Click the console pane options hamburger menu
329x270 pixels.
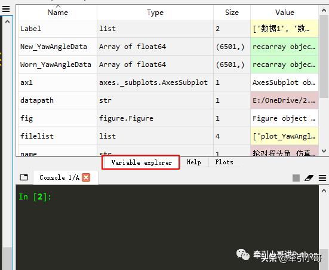coord(322,178)
